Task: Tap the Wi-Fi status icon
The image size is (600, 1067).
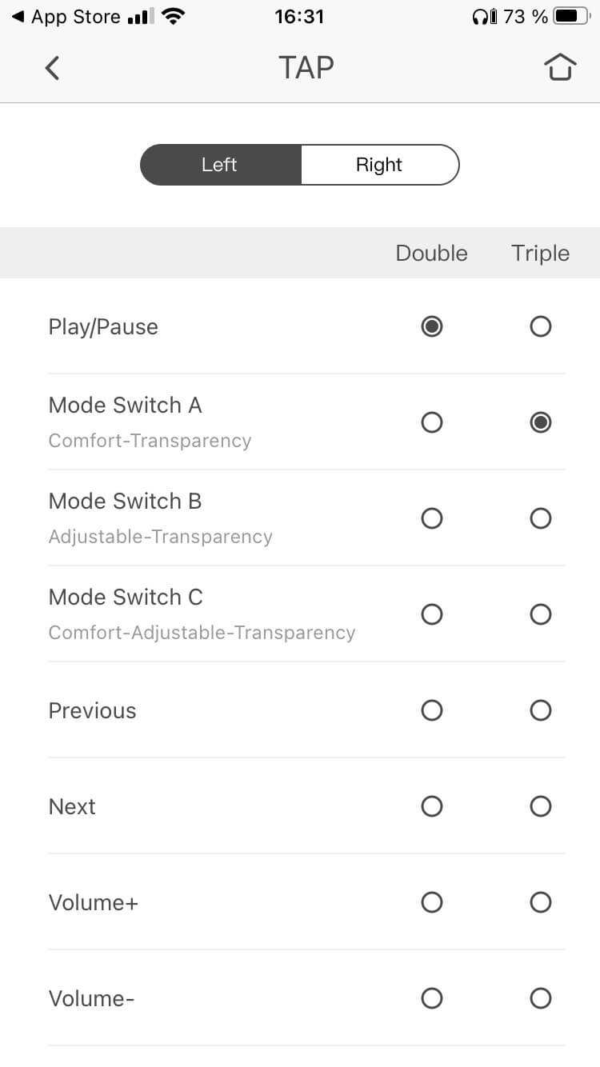Action: pos(171,17)
